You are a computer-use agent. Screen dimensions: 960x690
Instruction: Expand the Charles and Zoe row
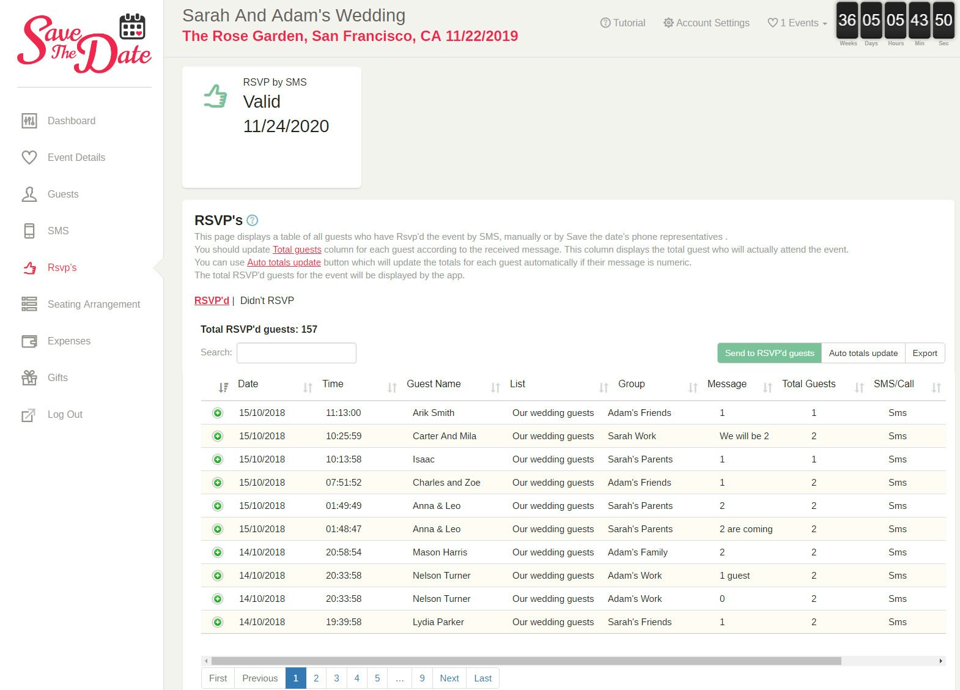[218, 483]
